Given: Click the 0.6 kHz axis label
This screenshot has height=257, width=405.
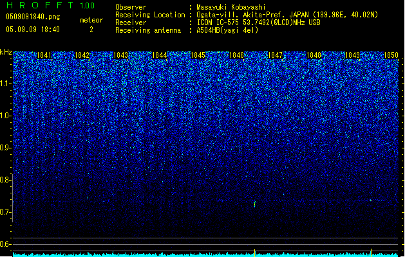Looking at the screenshot, I should point(6,244).
